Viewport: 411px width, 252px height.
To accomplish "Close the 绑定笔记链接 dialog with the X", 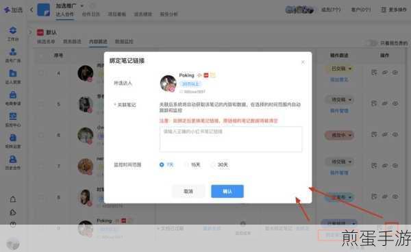I will (x=303, y=62).
